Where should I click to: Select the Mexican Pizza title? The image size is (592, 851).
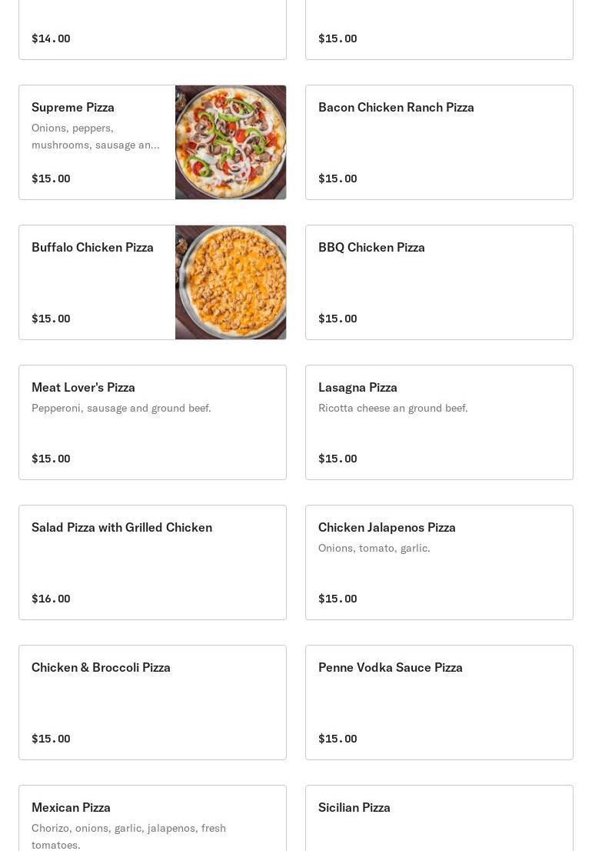71,807
